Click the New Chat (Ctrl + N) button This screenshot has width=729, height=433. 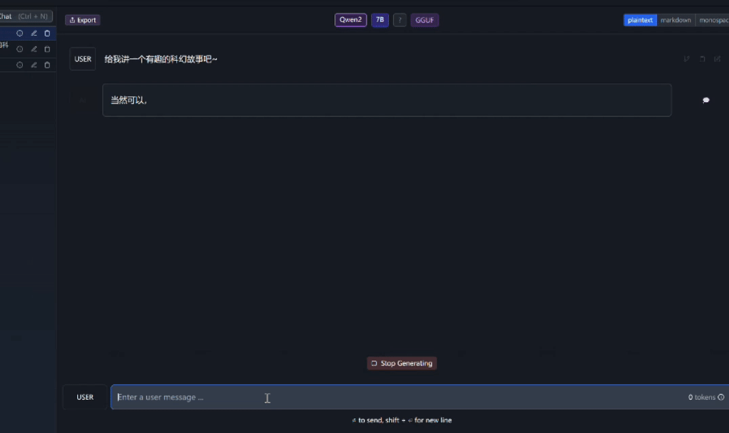pos(26,16)
